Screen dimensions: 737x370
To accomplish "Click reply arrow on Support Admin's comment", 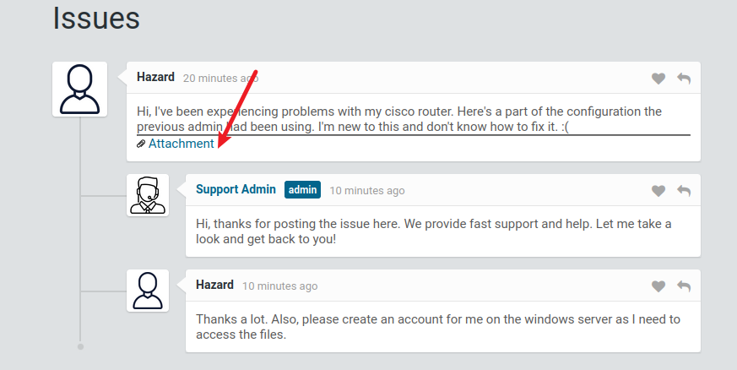I will pyautogui.click(x=684, y=191).
